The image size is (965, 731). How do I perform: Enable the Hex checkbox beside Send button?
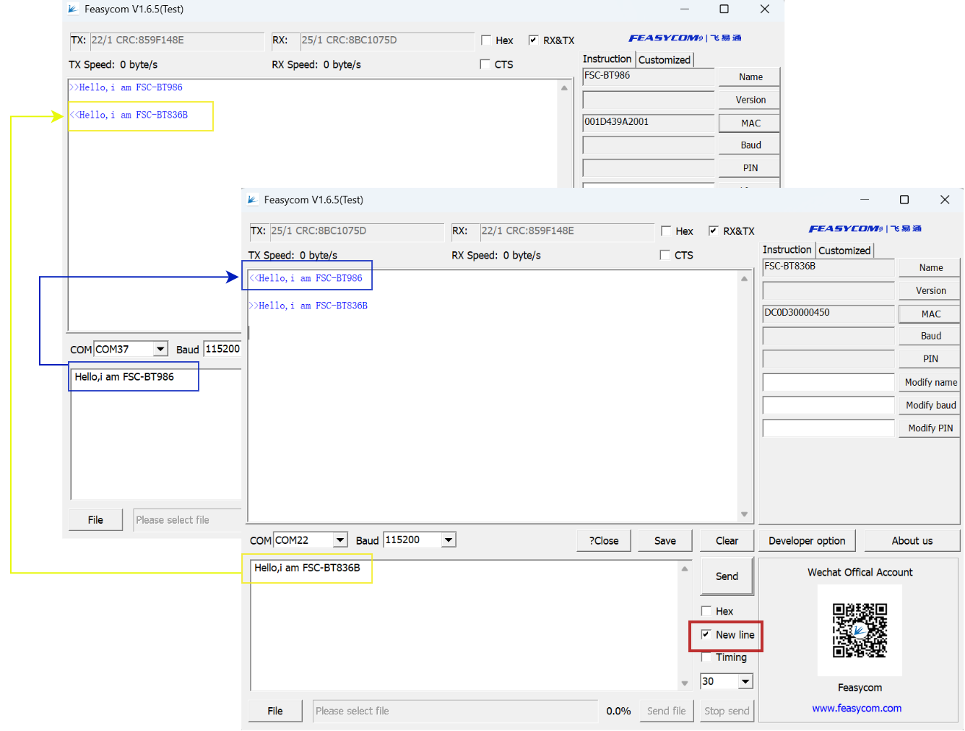click(x=706, y=611)
